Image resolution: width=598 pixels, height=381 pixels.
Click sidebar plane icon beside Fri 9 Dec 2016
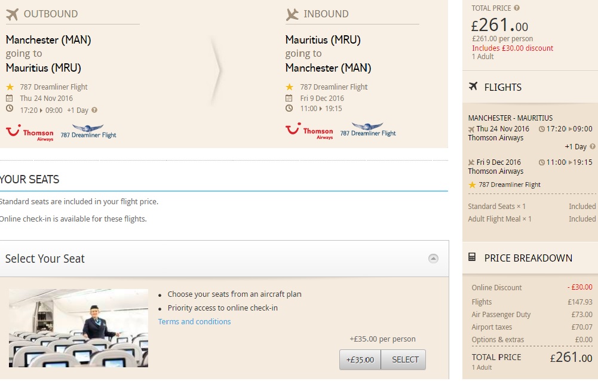[471, 162]
